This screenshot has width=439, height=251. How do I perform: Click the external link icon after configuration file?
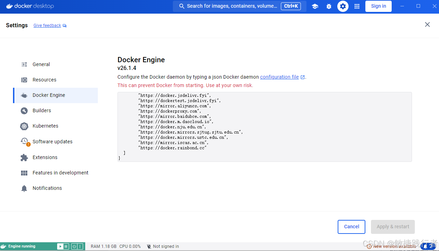303,77
